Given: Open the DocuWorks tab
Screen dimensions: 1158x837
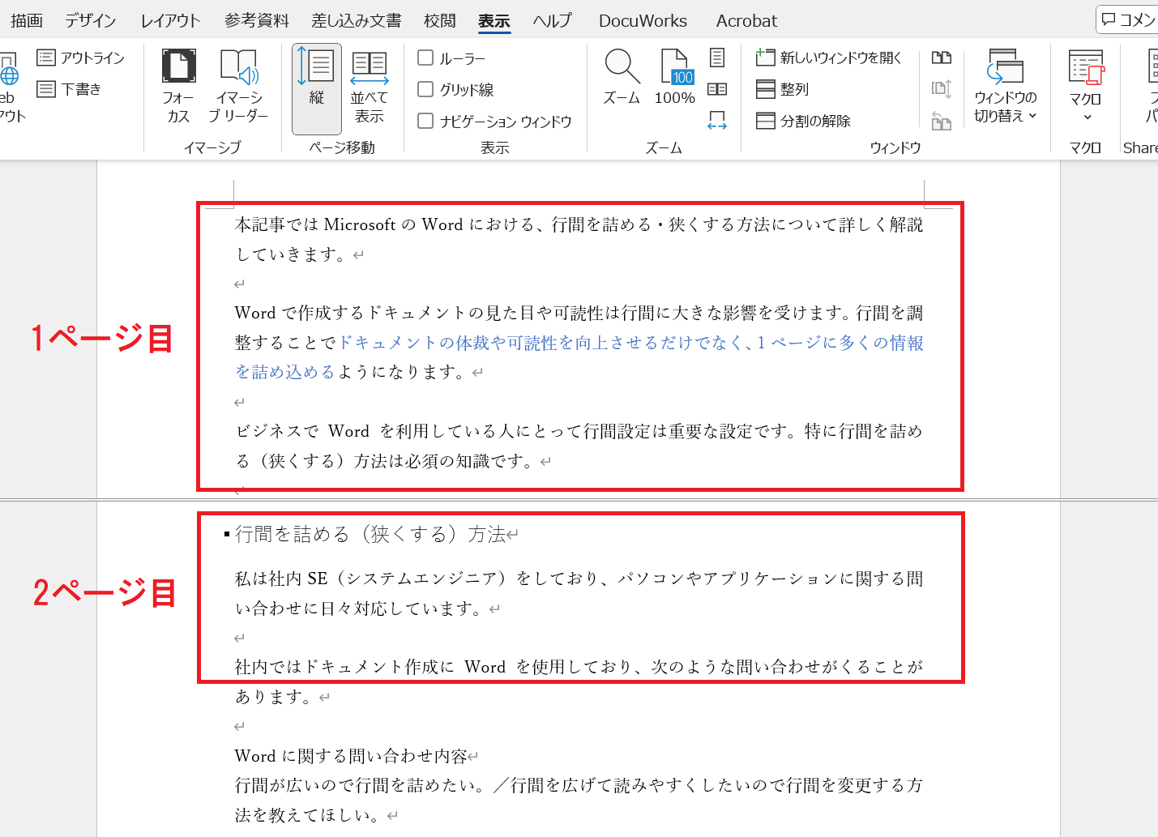Looking at the screenshot, I should pyautogui.click(x=643, y=20).
